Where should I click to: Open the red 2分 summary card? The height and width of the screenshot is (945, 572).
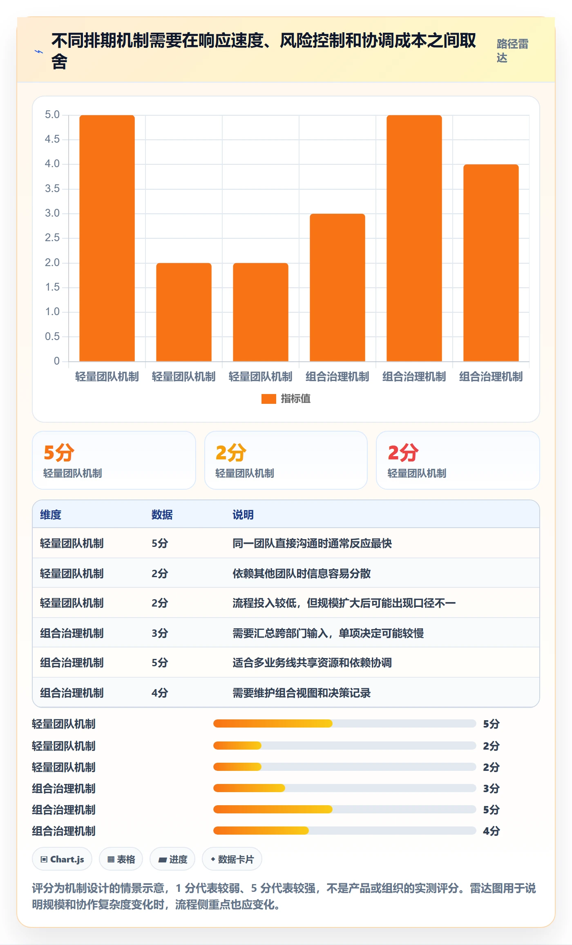point(458,460)
